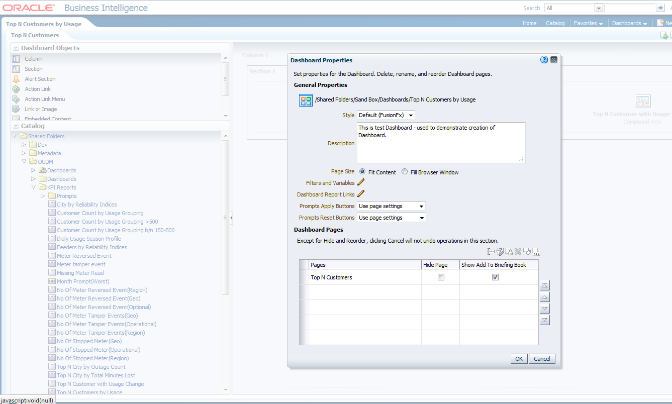Click the search go arrow button
The height and width of the screenshot is (404, 672).
click(x=660, y=8)
